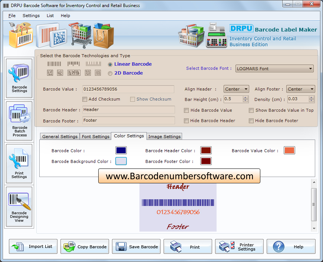Click the Barcode Value input field
Screen dimensions: 323x262
[128, 89]
